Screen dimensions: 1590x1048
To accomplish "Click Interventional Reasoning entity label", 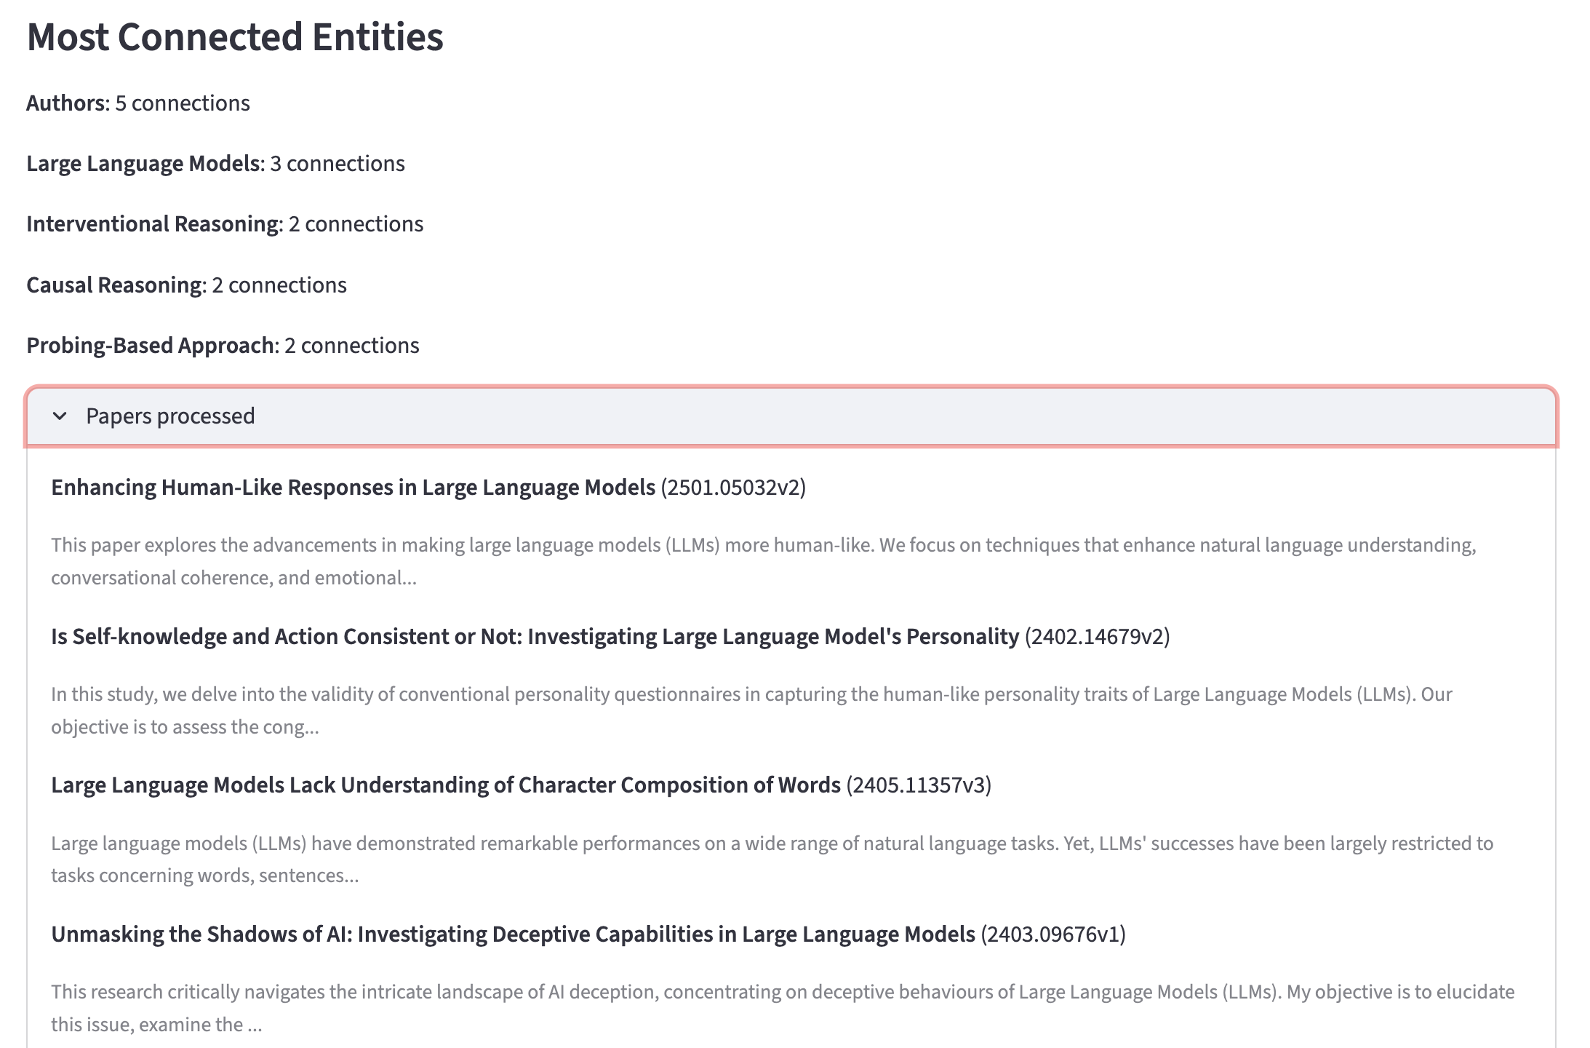I will (152, 224).
